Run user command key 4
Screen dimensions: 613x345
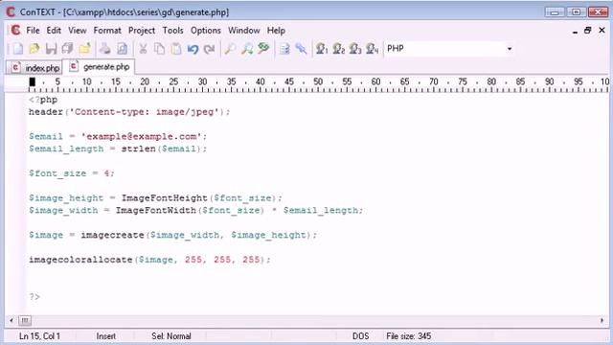click(373, 49)
